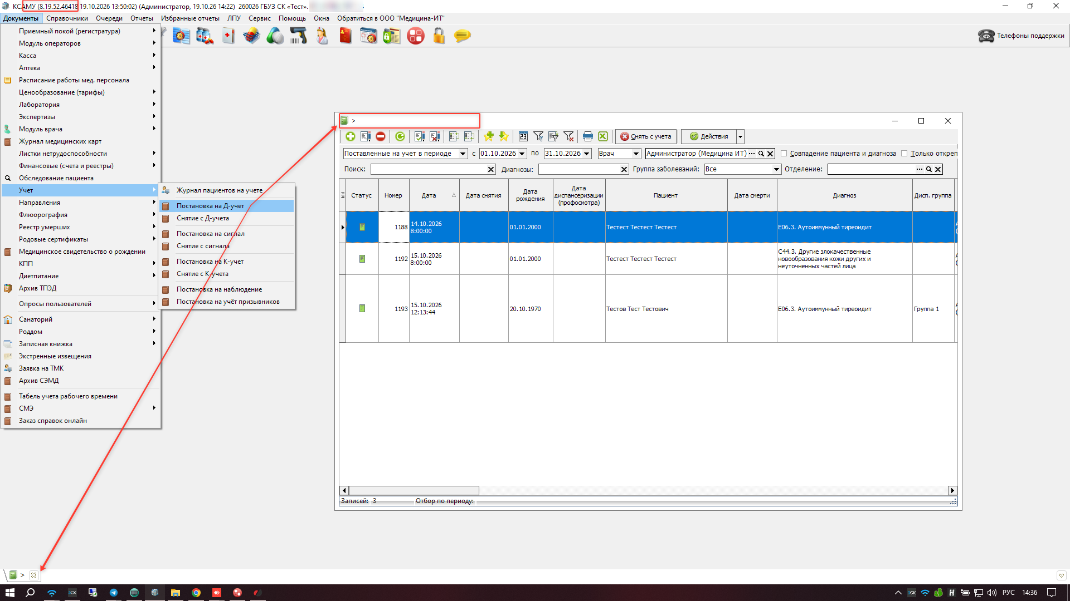The height and width of the screenshot is (601, 1070).
Task: Click the green Excel export icon
Action: coord(603,136)
